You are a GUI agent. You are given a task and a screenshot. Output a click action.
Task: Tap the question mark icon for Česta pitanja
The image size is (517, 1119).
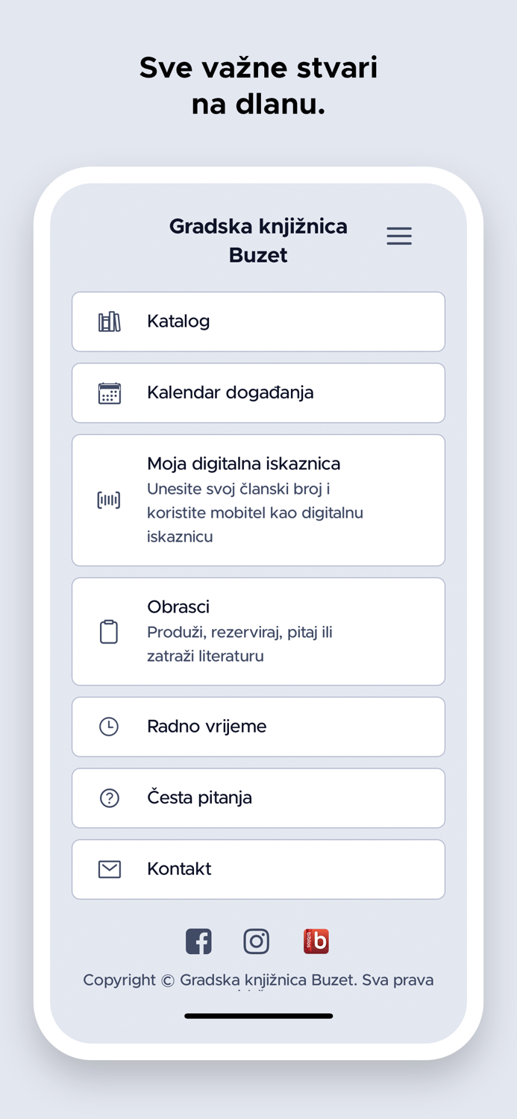pyautogui.click(x=109, y=797)
